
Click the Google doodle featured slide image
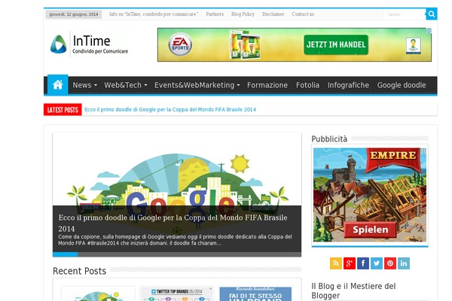click(177, 169)
